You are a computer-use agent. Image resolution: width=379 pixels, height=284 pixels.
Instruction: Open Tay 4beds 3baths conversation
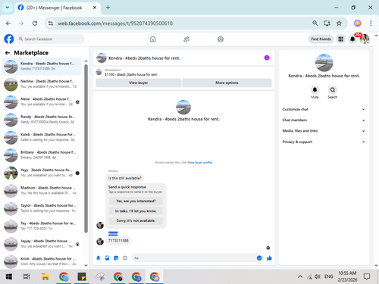(x=42, y=226)
